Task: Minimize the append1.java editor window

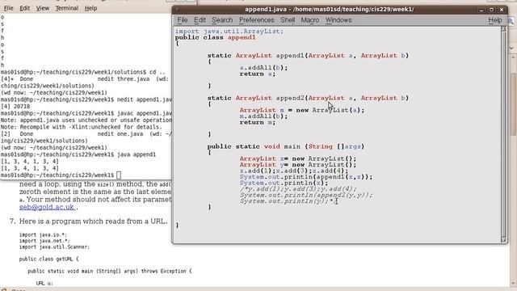Action: [481, 10]
